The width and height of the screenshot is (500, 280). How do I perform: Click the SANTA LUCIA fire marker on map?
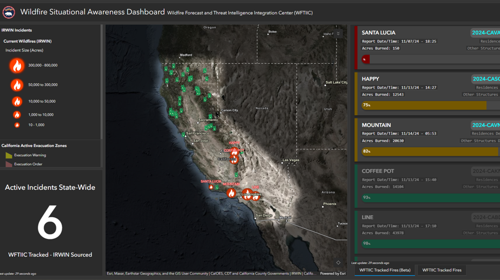[x=211, y=188]
